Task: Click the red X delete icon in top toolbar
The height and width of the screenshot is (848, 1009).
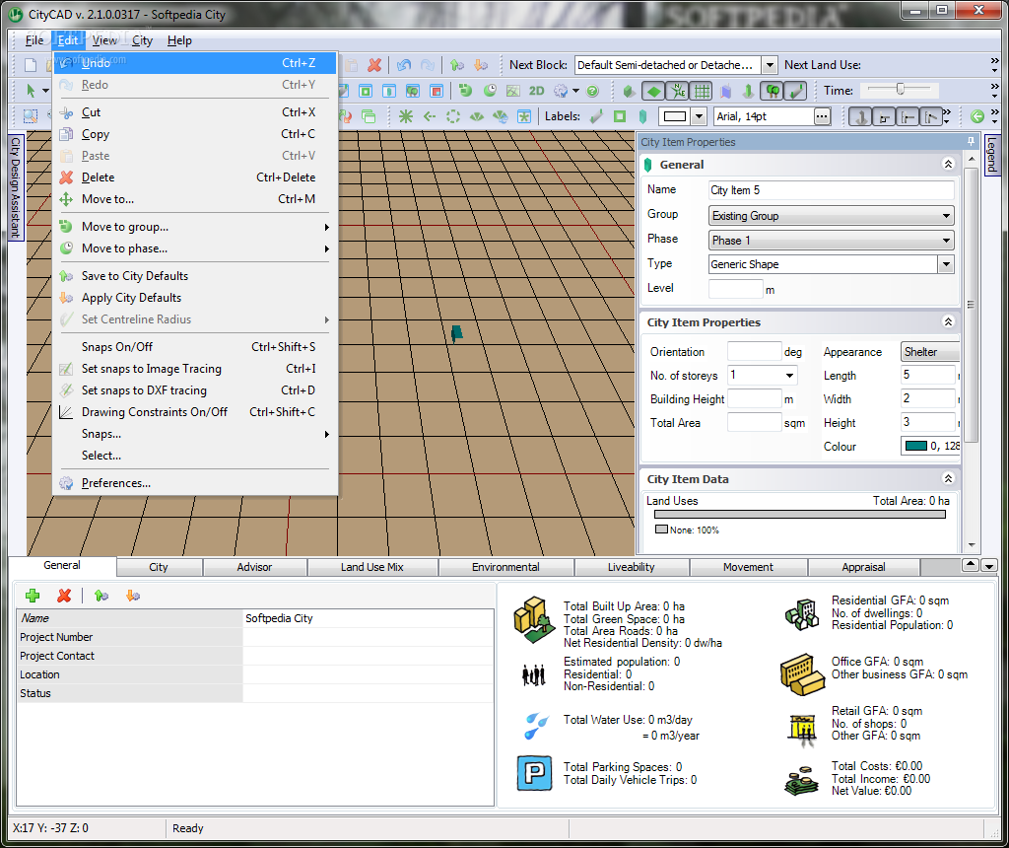Action: pos(374,65)
